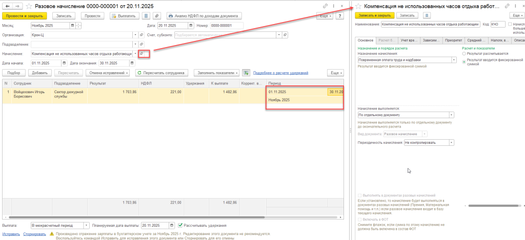Add Разовое начисление document to favorites star
This screenshot has width=525, height=240.
[28, 5]
